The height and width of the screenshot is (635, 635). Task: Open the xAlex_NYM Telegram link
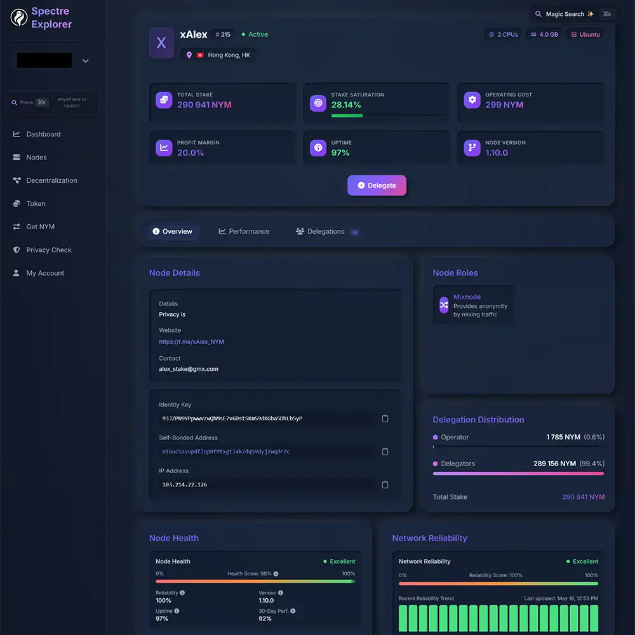tap(192, 342)
